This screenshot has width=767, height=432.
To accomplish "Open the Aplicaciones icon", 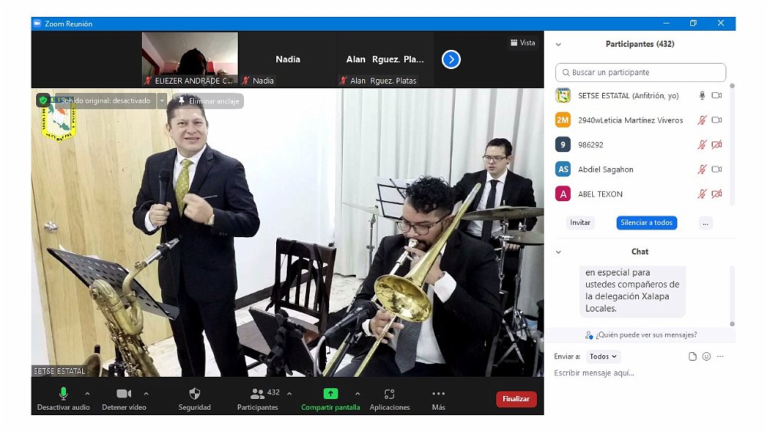I will [390, 394].
